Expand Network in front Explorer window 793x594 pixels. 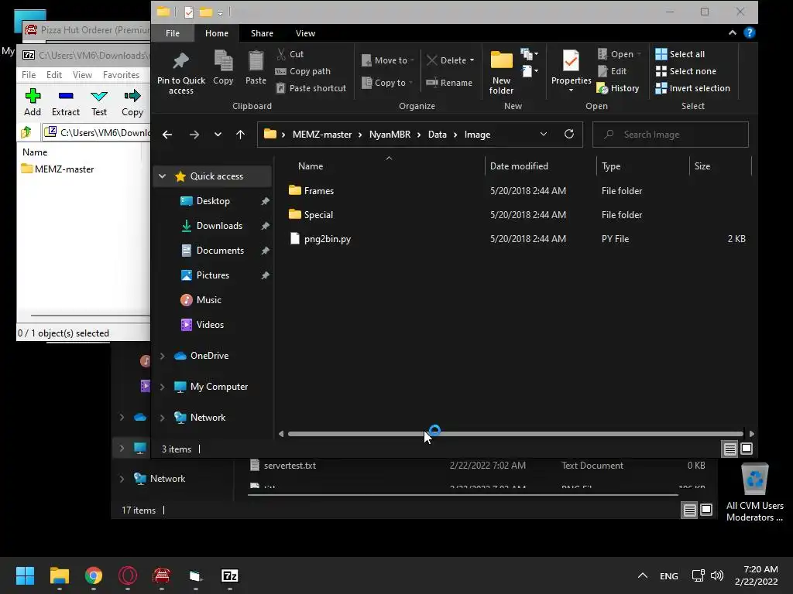point(162,418)
